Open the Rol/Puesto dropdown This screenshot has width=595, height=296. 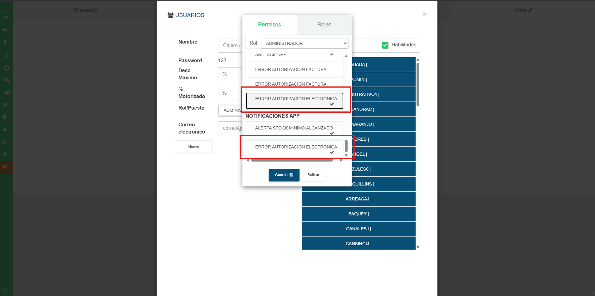(x=230, y=110)
